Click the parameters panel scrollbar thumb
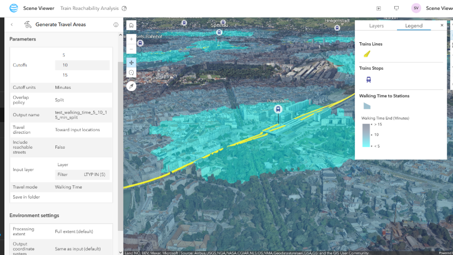Viewport: 453px width, 255px height. [120, 146]
